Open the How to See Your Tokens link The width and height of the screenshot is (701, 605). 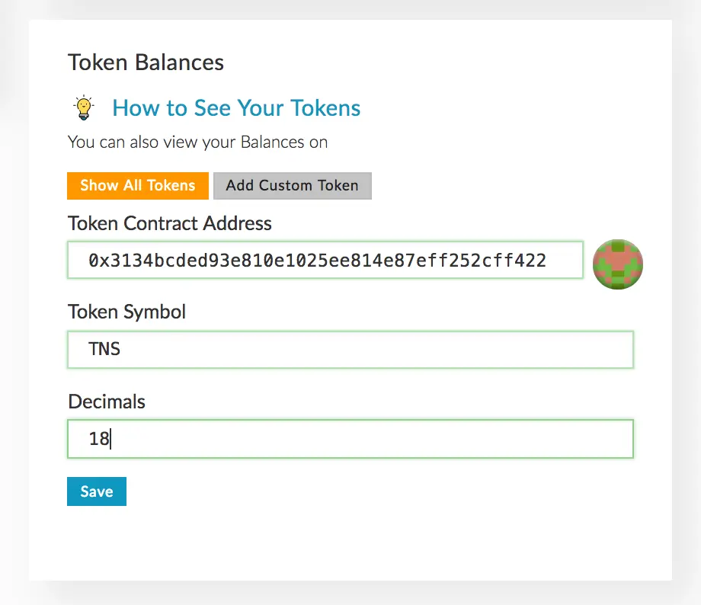236,108
